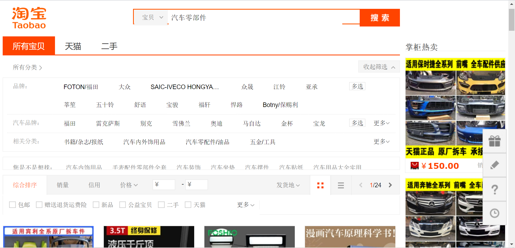The height and width of the screenshot is (248, 515).
Task: Filter by car brand 雪佛兰
Action: [x=181, y=124]
